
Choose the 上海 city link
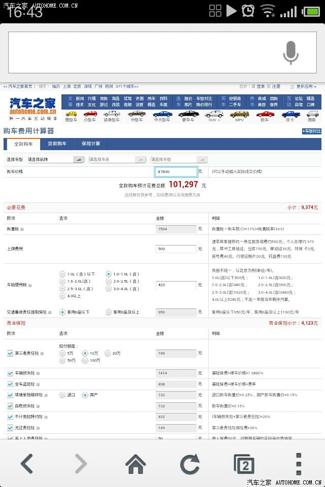click(67, 86)
